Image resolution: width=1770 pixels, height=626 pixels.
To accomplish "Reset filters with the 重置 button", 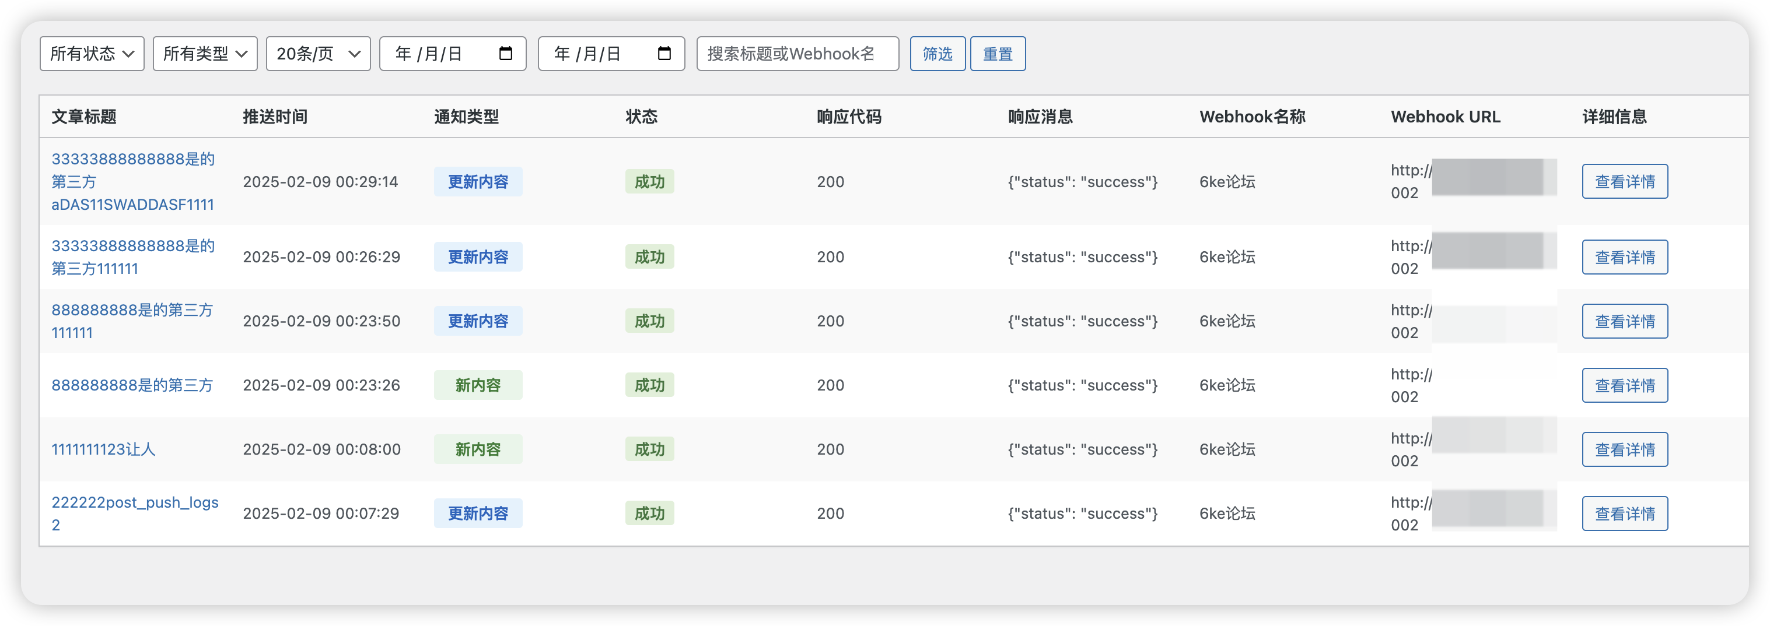I will (x=998, y=53).
